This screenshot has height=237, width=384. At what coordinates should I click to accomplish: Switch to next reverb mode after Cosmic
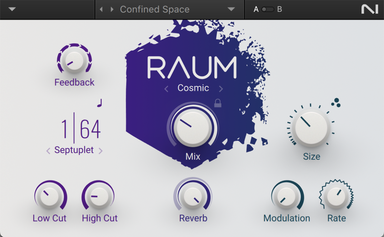pos(221,89)
